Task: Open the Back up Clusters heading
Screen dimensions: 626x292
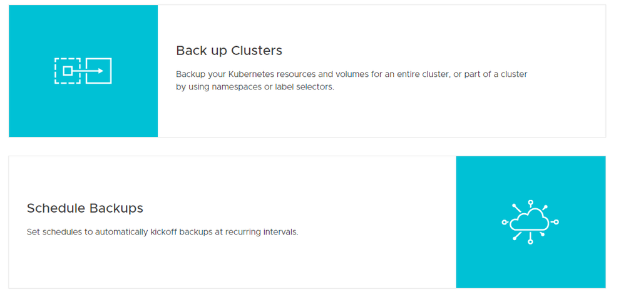Action: pos(229,51)
